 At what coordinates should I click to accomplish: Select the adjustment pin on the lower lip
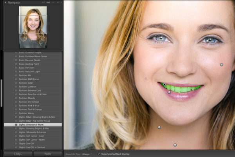pos(169,92)
